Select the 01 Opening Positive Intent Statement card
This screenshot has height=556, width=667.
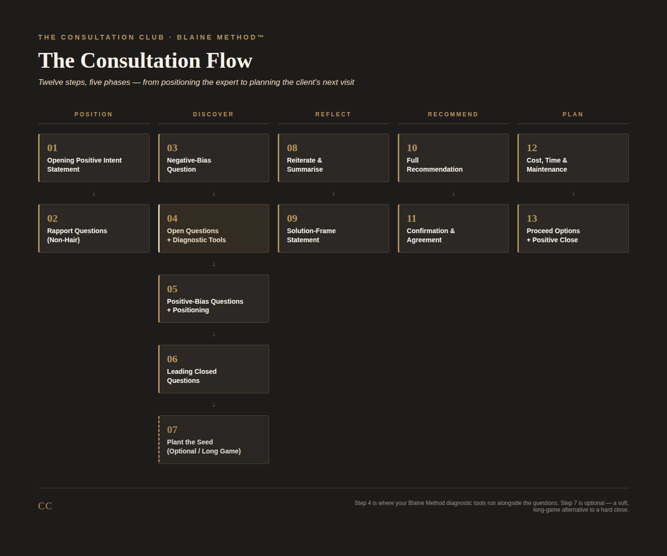[x=94, y=158]
